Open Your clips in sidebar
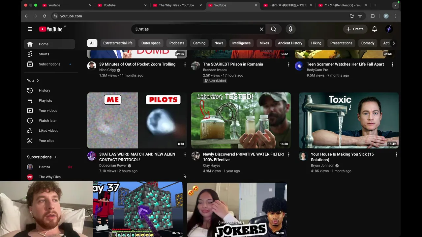The width and height of the screenshot is (422, 237). [x=49, y=141]
